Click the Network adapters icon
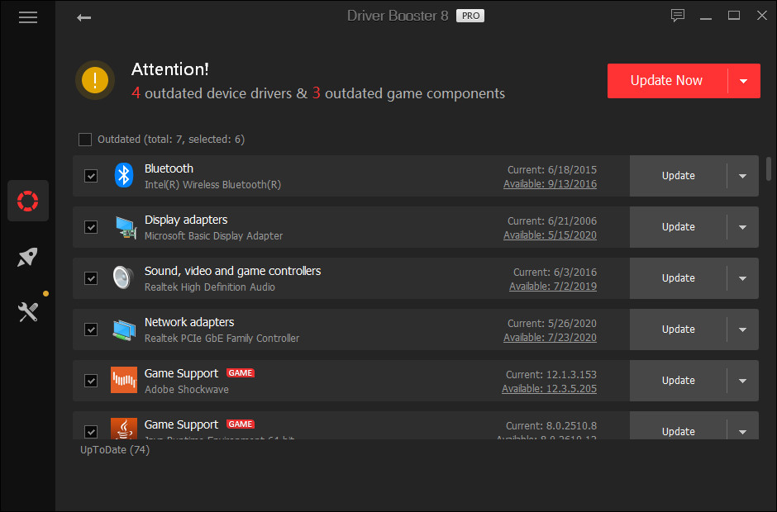Viewport: 777px width, 512px height. 124,329
